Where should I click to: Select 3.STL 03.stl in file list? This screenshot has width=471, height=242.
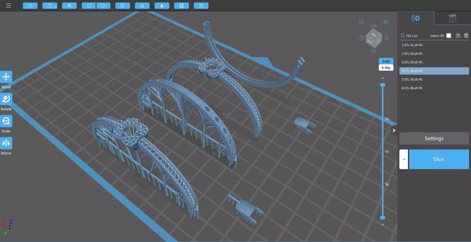coord(434,62)
